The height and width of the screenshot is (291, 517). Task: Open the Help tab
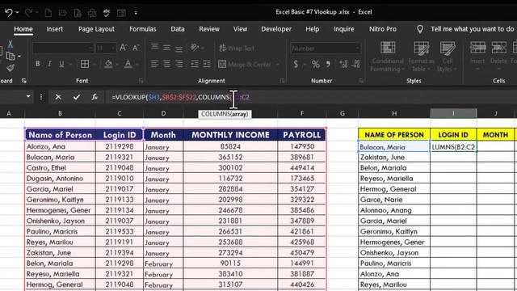312,29
